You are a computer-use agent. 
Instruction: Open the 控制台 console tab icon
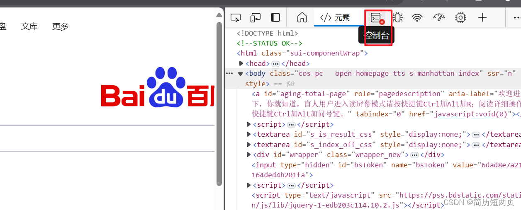click(x=376, y=17)
